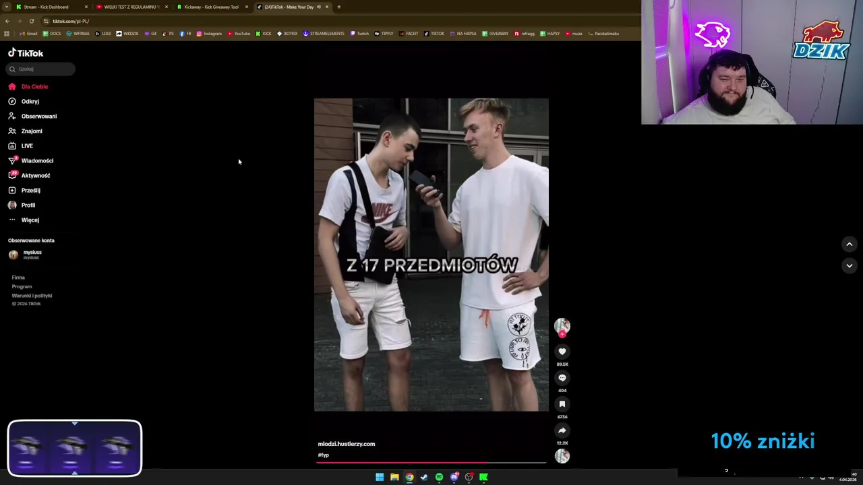Switch to WIELKI TEST Z REGULAMINU tab
Image resolution: width=863 pixels, height=485 pixels.
131,7
